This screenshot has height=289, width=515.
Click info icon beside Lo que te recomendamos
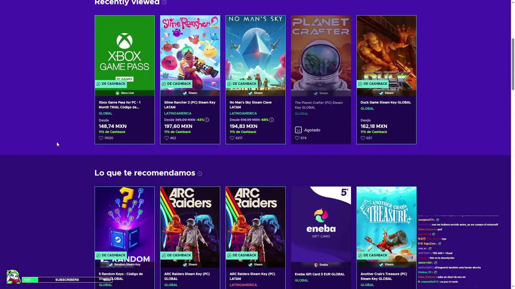(x=200, y=174)
